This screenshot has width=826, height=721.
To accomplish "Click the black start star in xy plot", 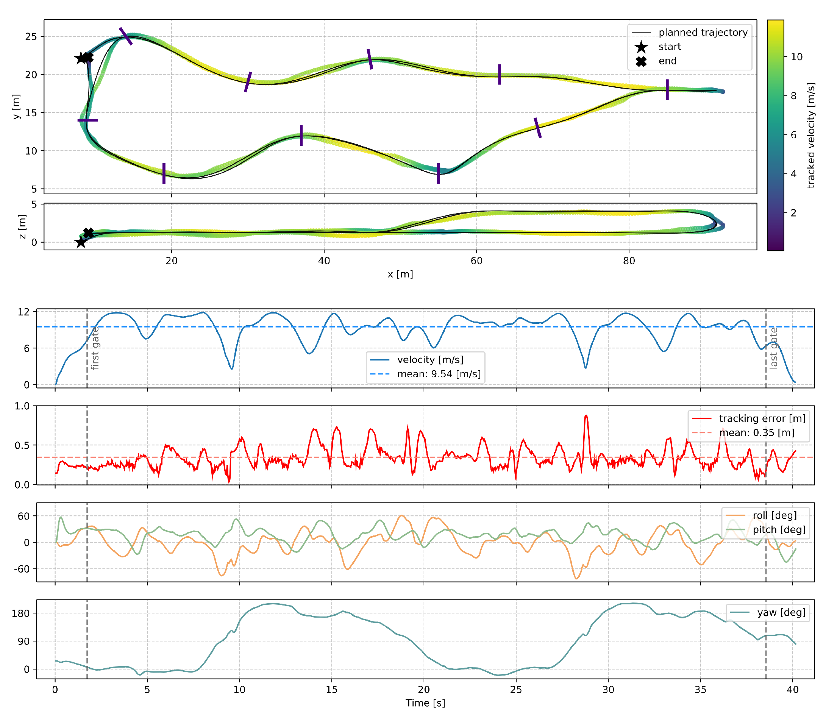I will click(x=81, y=58).
